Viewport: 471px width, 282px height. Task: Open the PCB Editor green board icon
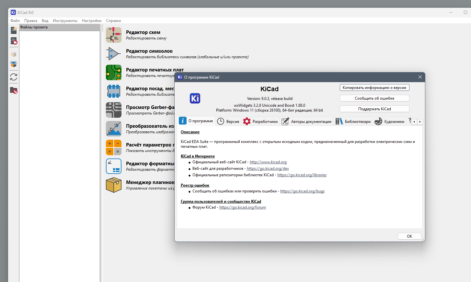[x=114, y=72]
